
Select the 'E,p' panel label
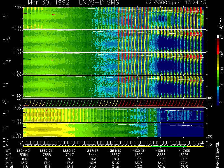tap(6, 141)
